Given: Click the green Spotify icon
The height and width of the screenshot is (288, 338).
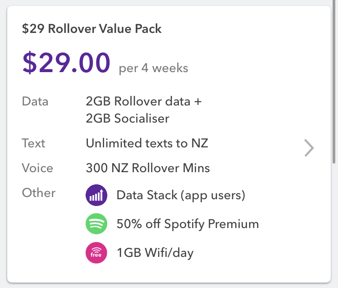Looking at the screenshot, I should [96, 224].
